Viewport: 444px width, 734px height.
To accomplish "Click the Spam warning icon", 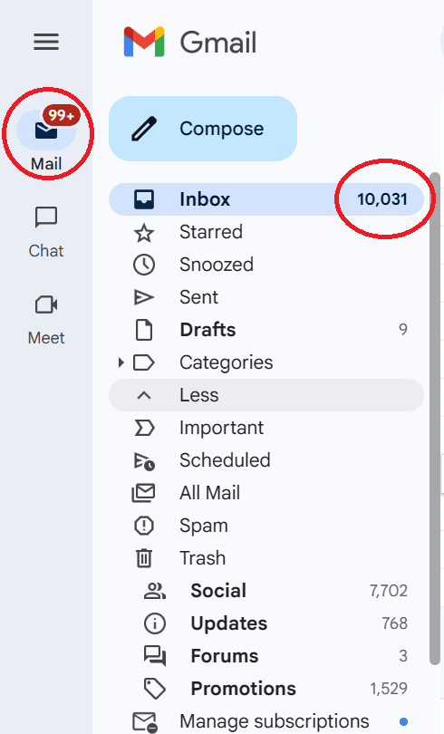I will coord(144,526).
